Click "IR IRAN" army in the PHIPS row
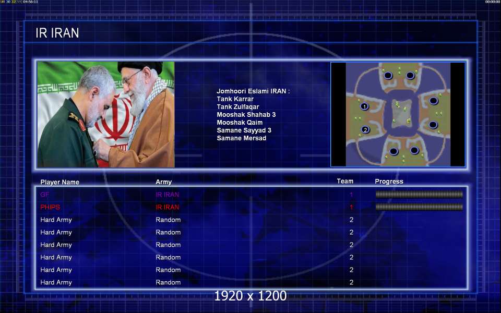The width and height of the screenshot is (501, 313). [x=168, y=207]
